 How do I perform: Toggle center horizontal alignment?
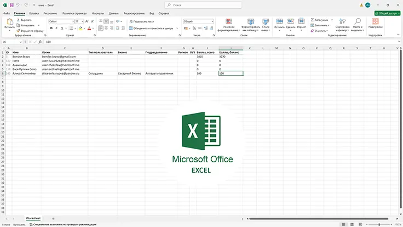(106, 28)
